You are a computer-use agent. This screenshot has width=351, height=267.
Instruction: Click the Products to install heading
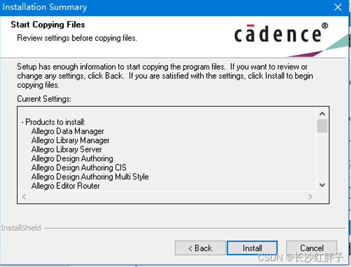point(56,122)
